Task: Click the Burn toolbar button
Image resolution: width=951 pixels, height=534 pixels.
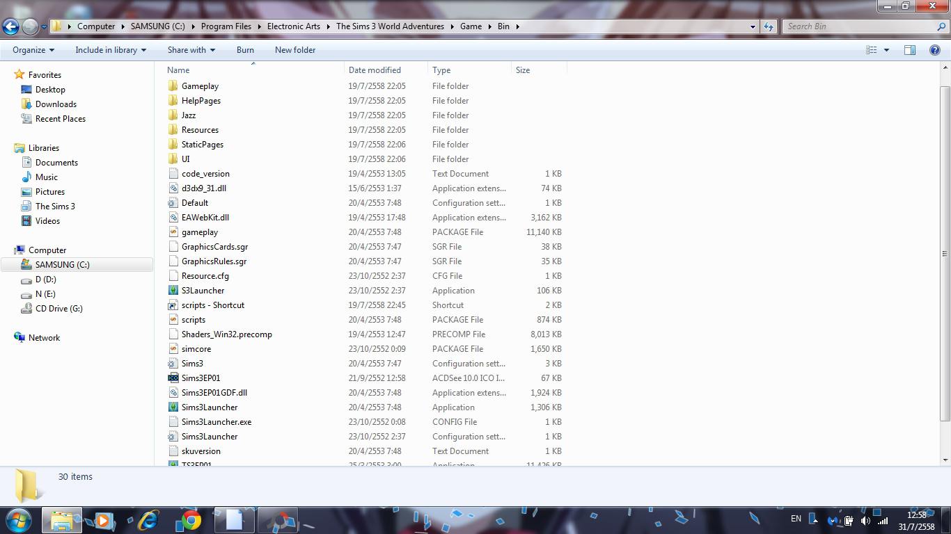Action: point(245,50)
